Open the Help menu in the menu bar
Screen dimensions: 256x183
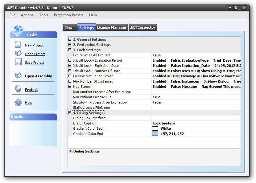pos(93,15)
